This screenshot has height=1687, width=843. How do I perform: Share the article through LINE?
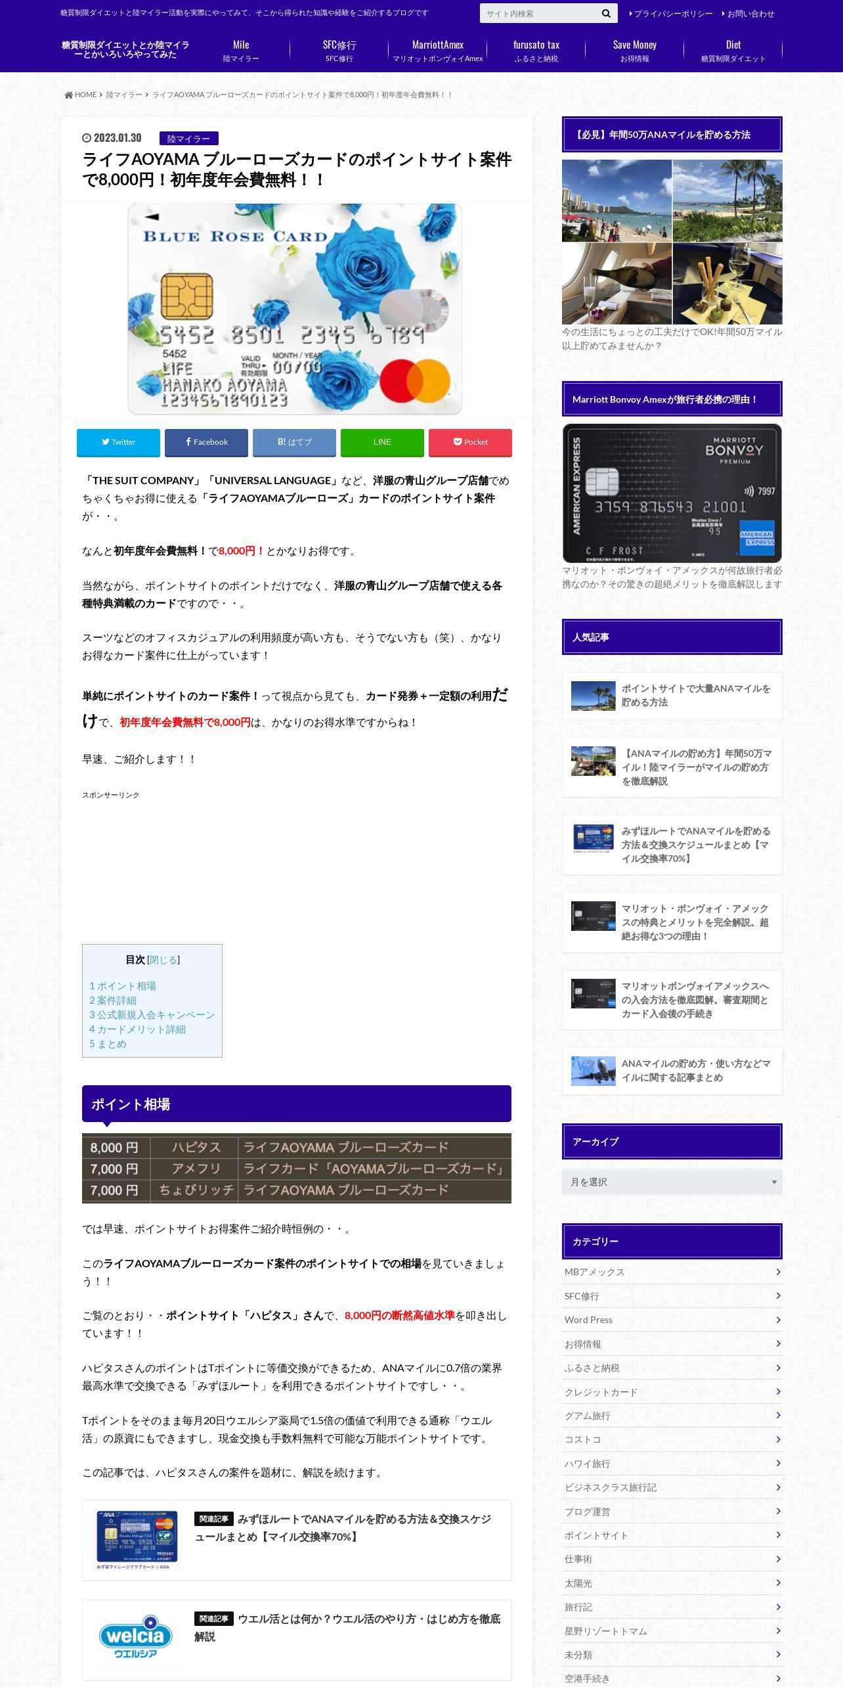pyautogui.click(x=382, y=442)
